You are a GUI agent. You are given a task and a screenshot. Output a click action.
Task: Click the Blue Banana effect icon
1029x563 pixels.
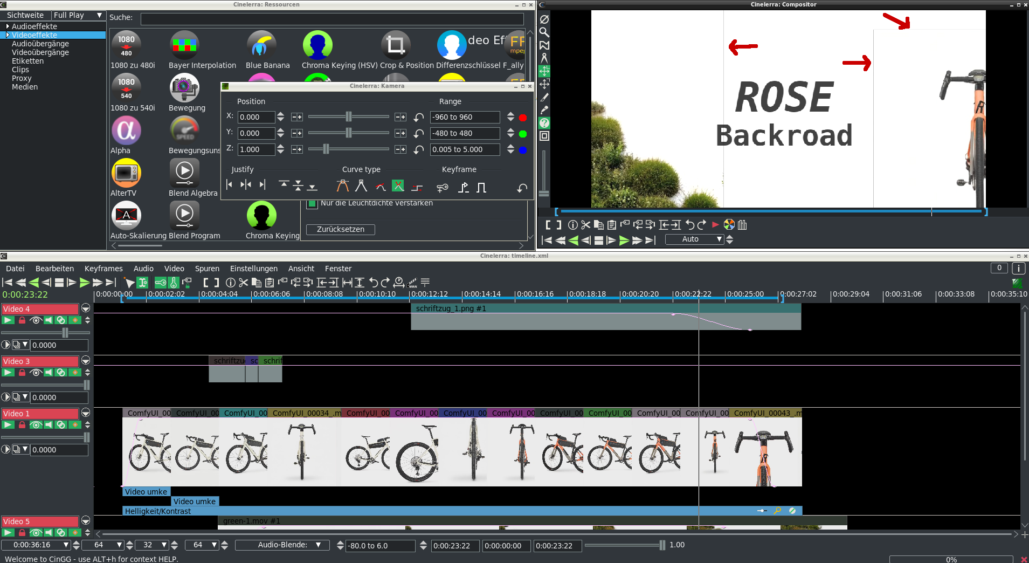pos(261,45)
